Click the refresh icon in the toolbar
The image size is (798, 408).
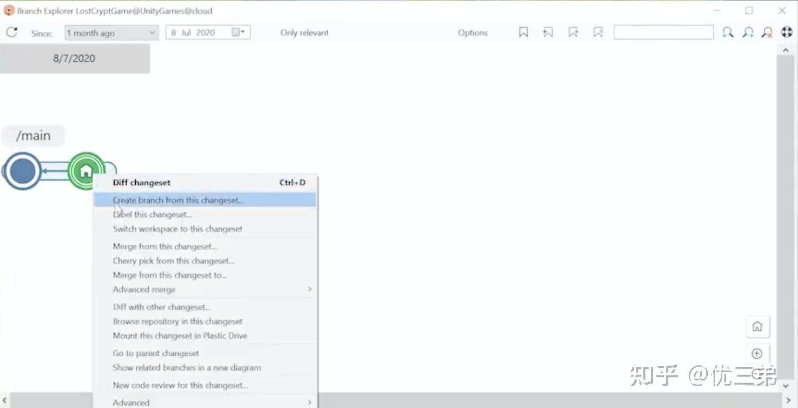[x=12, y=32]
